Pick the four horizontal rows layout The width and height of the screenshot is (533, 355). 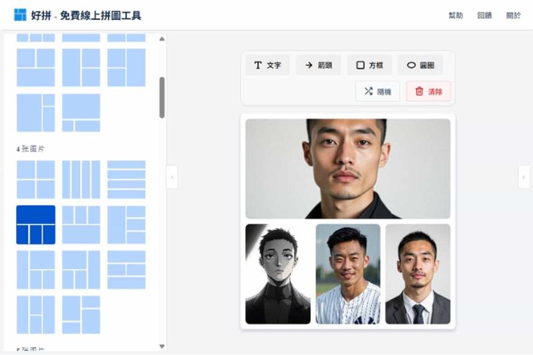pos(127,179)
